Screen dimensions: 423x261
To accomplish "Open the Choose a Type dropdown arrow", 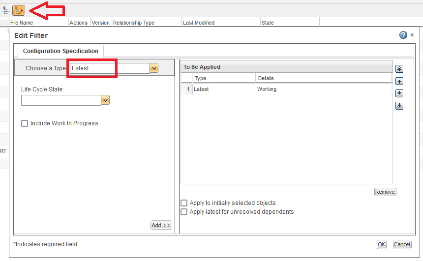I will [x=154, y=68].
